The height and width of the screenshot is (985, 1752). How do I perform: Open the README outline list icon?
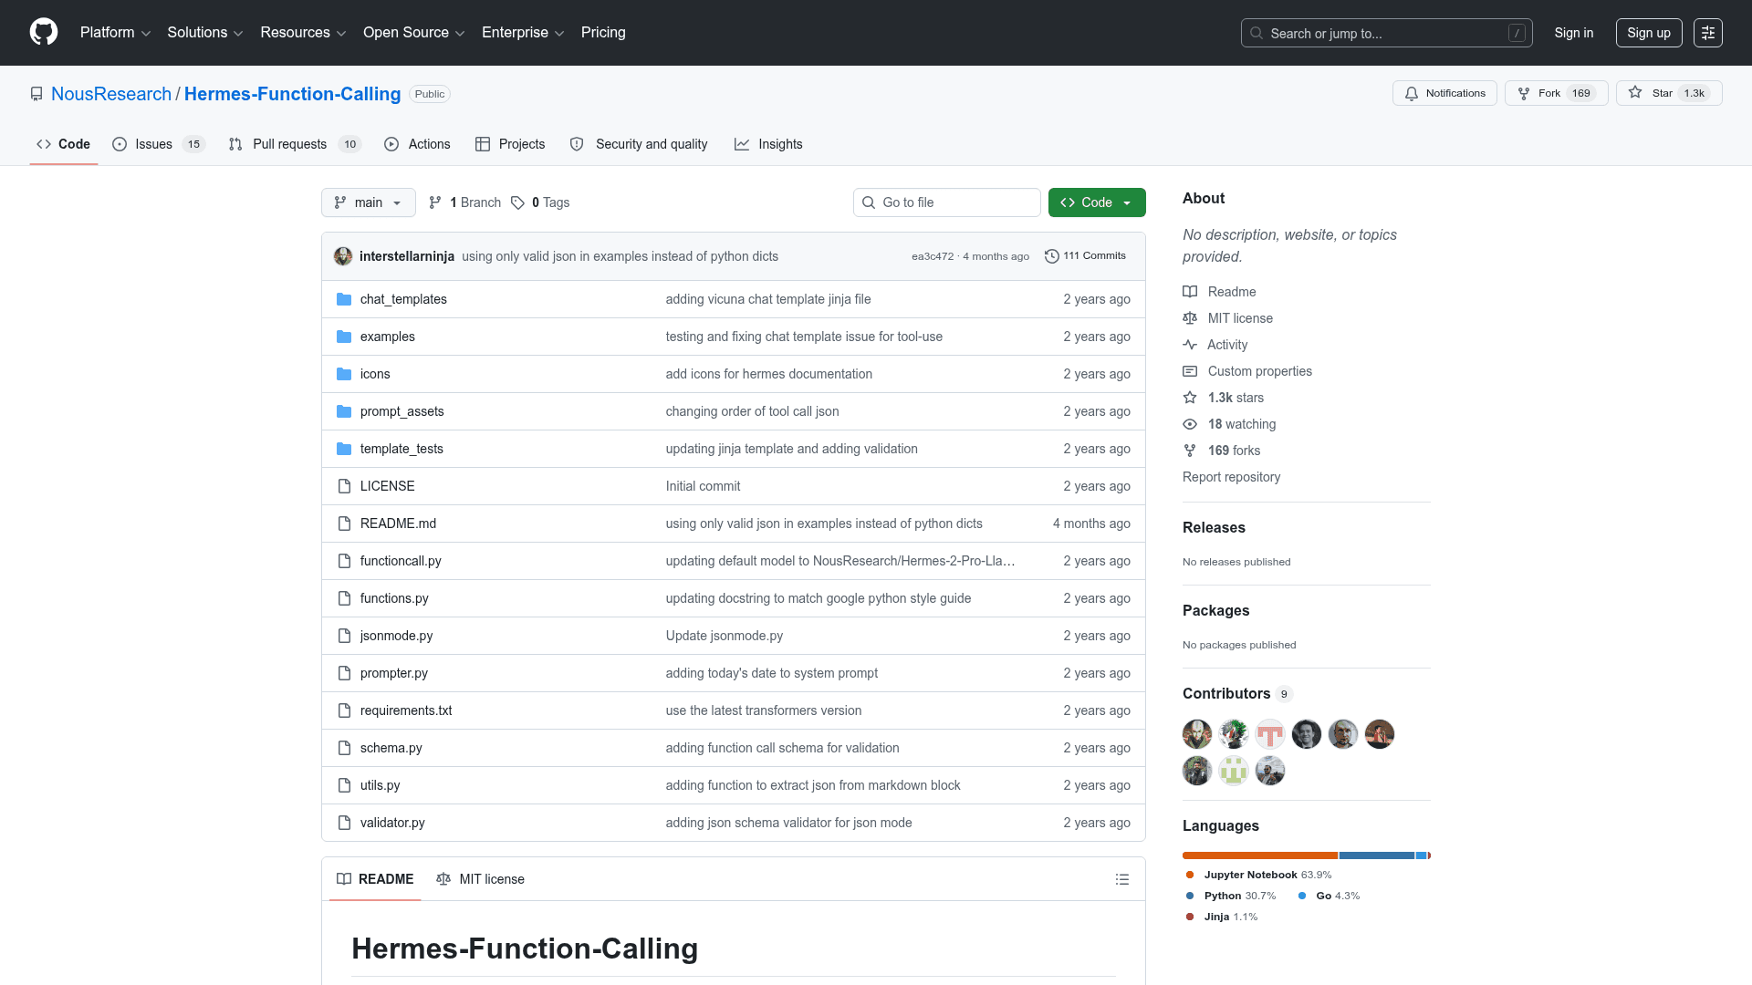coord(1122,878)
